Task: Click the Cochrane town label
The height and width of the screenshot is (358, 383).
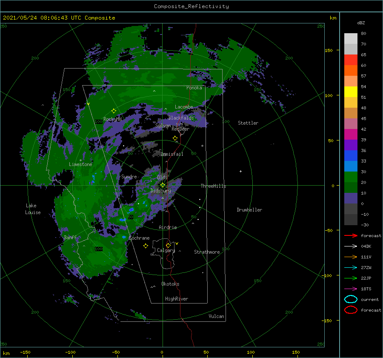Action: [x=139, y=238]
